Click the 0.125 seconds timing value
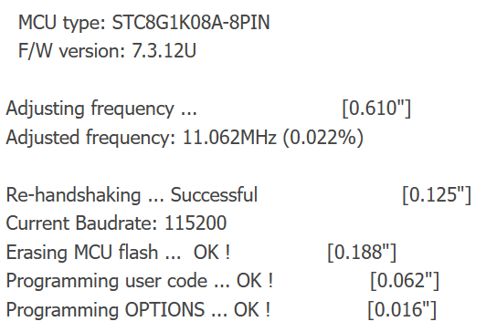Image resolution: width=486 pixels, height=332 pixels. 437,195
